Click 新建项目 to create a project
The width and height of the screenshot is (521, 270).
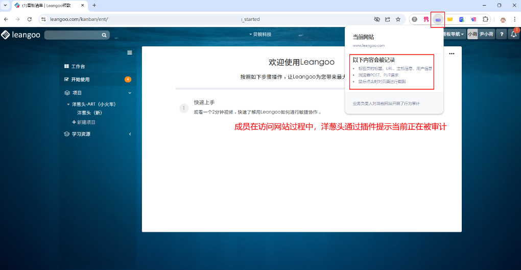(x=84, y=122)
